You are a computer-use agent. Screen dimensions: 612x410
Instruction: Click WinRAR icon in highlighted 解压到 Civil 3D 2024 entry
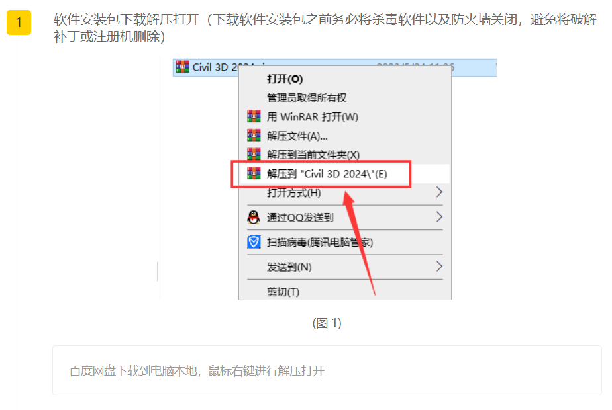pyautogui.click(x=254, y=173)
